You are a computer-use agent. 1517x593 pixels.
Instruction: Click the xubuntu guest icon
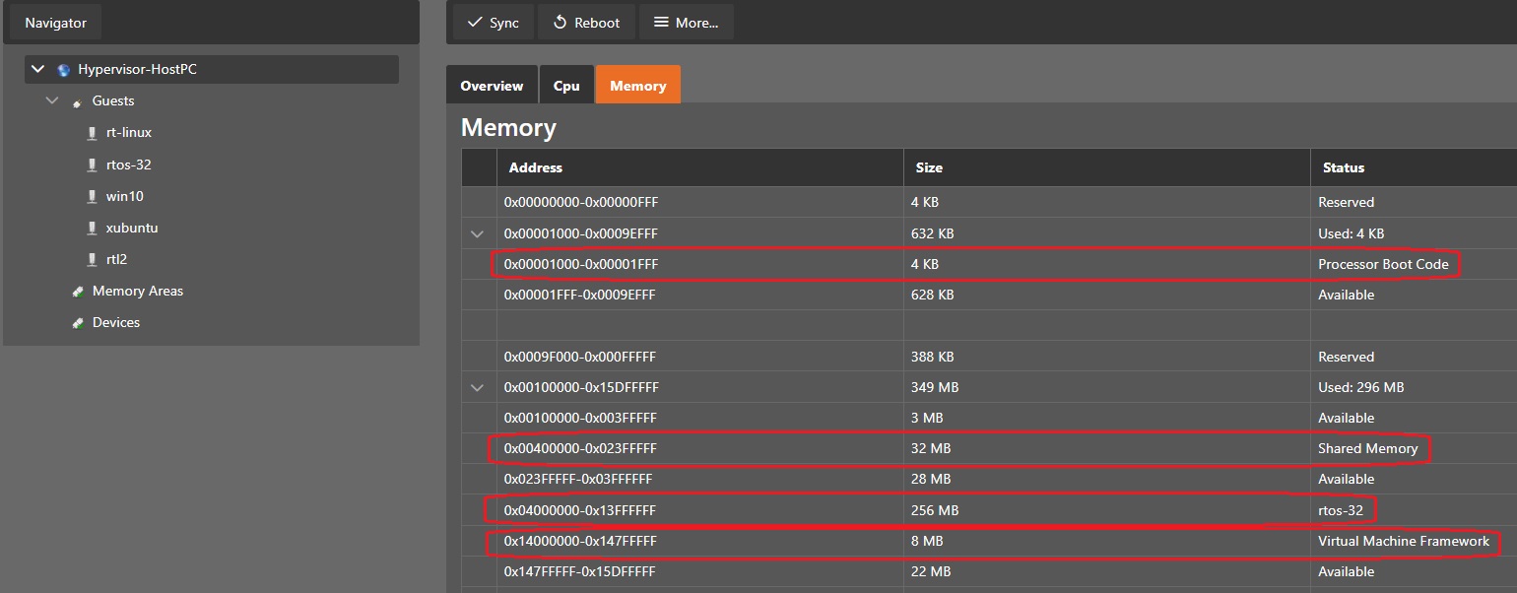(93, 229)
